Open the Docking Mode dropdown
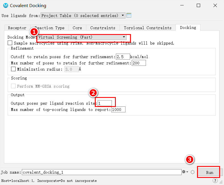Image resolution: width=224 pixels, height=185 pixels. [82, 37]
